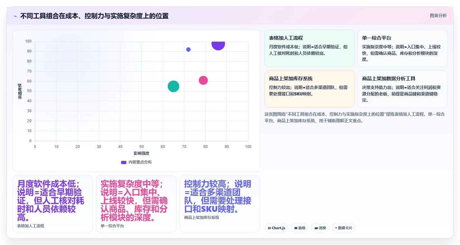460x245 pixels.
Task: Click the 商品上架加库存系统 caption under blue card
Action: 202,218
